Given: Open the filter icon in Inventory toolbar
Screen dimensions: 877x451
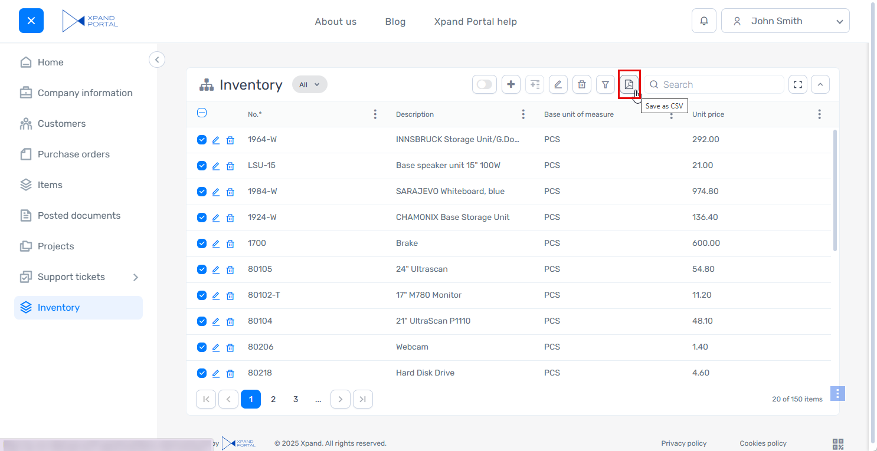Looking at the screenshot, I should [606, 84].
